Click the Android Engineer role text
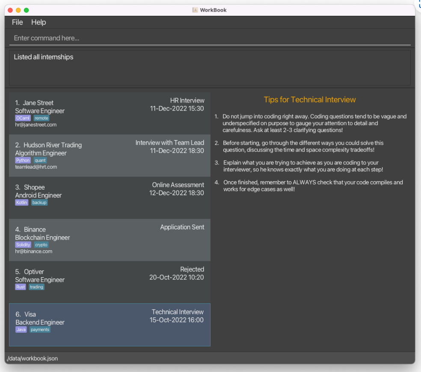This screenshot has height=372, width=421. (x=39, y=195)
